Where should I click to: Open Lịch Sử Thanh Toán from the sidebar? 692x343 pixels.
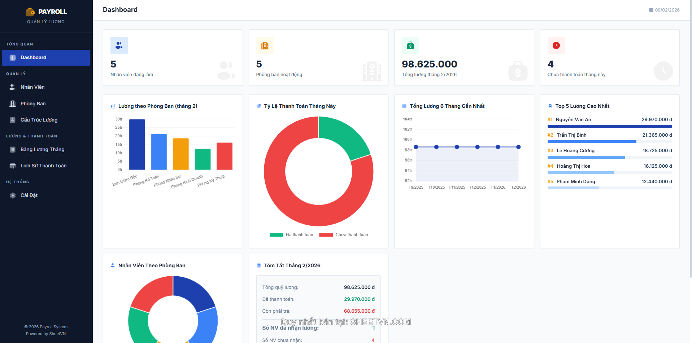pos(43,166)
